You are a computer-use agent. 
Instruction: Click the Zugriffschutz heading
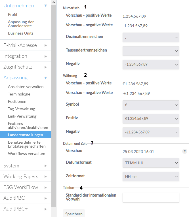pos(18,67)
